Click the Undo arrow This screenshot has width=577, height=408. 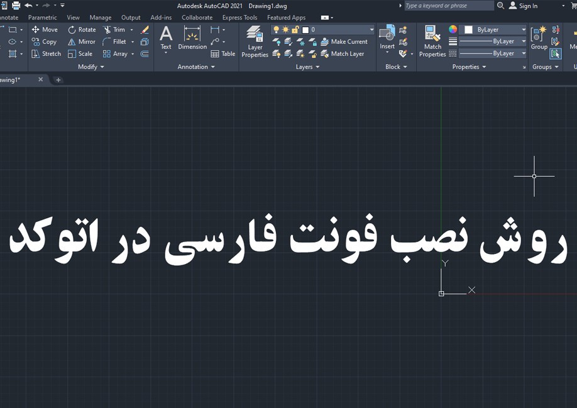coord(28,6)
